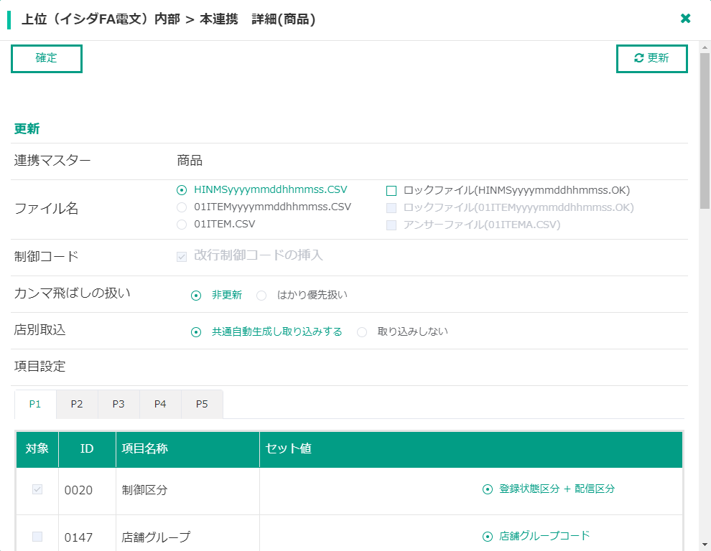Open the P4 tab
Viewport: 711px width, 551px height.
point(161,404)
